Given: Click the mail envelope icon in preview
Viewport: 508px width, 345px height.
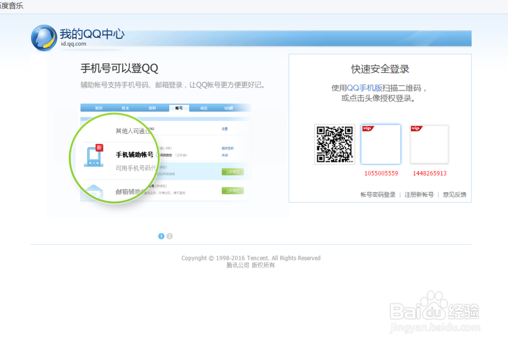Looking at the screenshot, I should coord(94,191).
